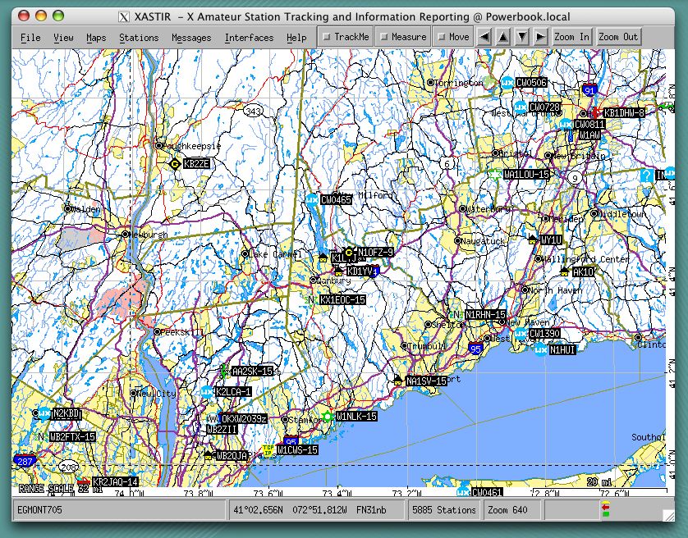Click the house icon beside WB2QJA

click(209, 455)
